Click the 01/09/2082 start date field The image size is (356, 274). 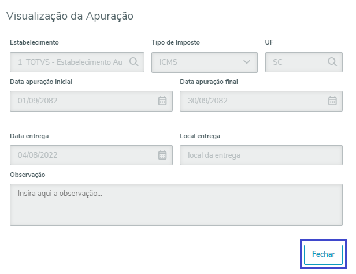point(81,101)
